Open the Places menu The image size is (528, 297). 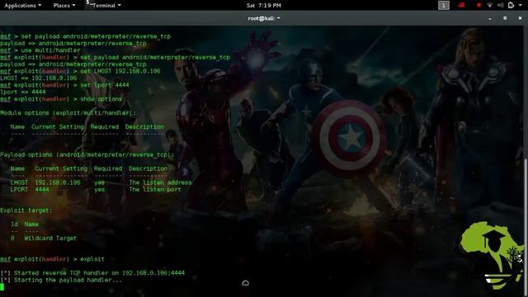pos(64,6)
